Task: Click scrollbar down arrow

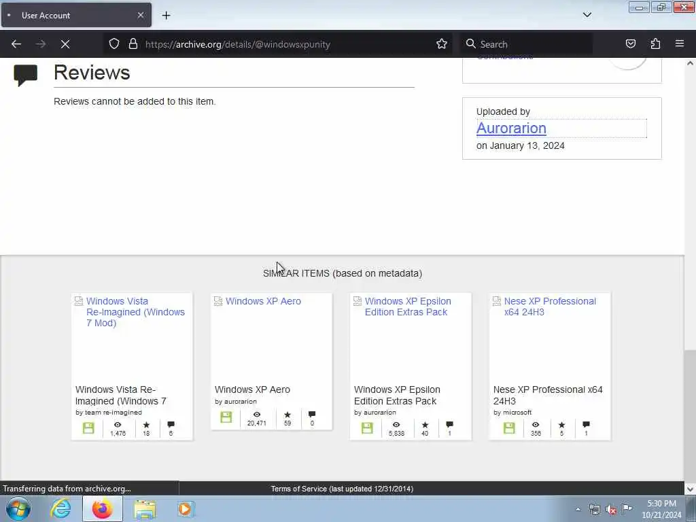Action: click(690, 489)
